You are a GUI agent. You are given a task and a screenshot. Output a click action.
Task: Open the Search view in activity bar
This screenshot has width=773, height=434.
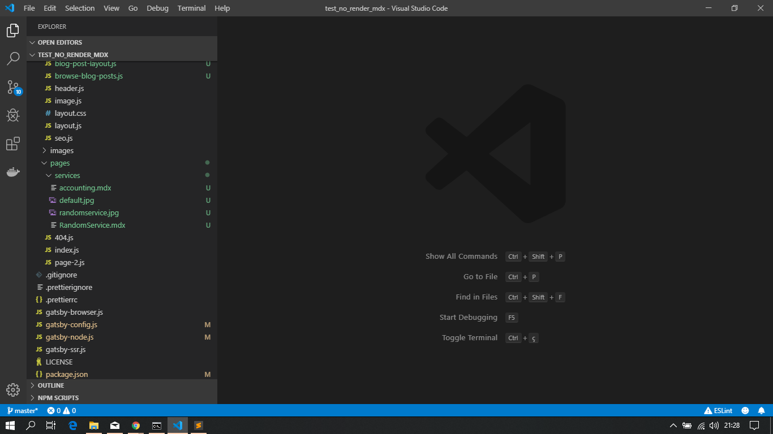(x=13, y=59)
